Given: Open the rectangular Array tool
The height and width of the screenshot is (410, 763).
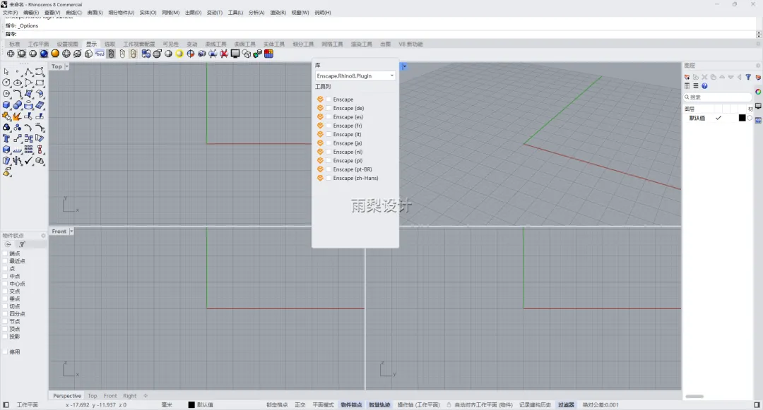Looking at the screenshot, I should click(29, 150).
